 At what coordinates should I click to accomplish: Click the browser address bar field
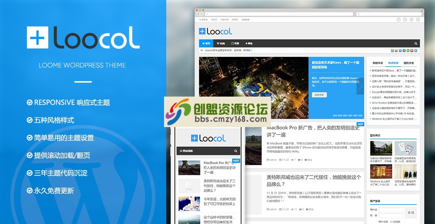click(x=279, y=14)
